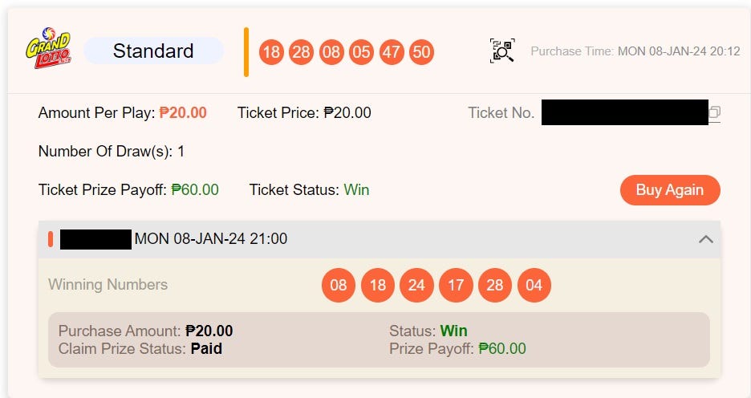Collapse the draw details with chevron arrow
Viewport: 751px width, 398px height.
click(706, 239)
